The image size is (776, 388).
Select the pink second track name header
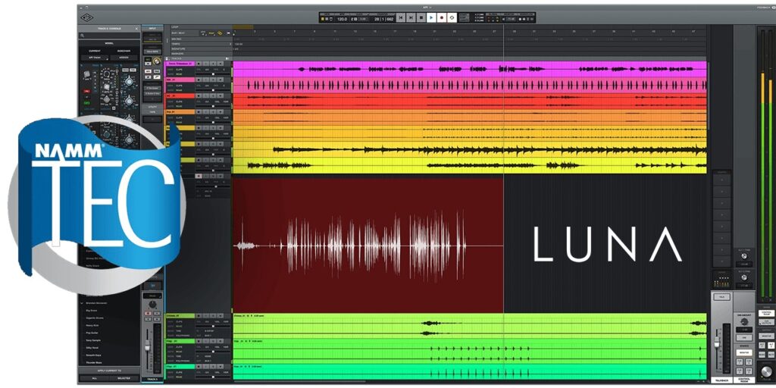180,80
